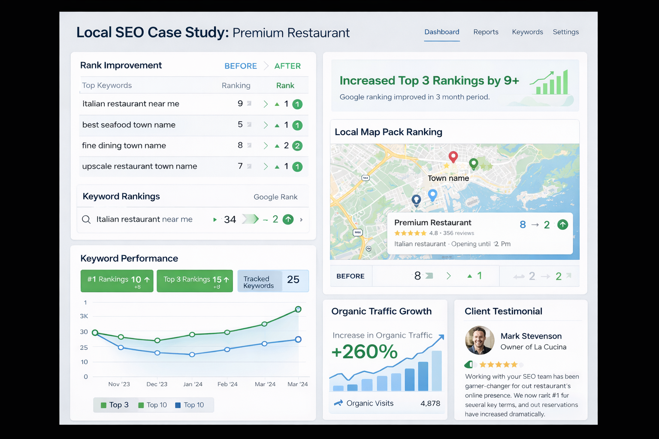Click the Top 3 Rankings 15 button
659x439 pixels.
[x=195, y=281]
